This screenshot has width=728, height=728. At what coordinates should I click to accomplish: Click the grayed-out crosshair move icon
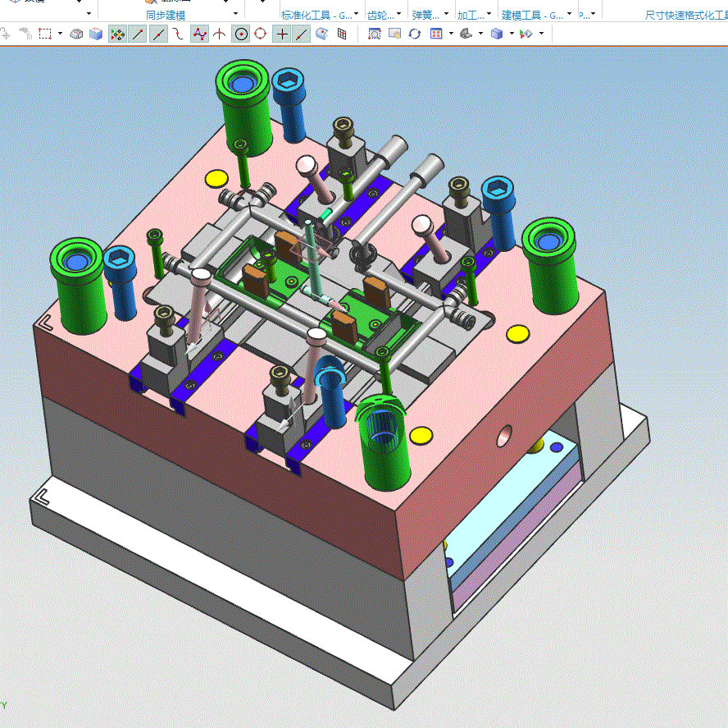click(6, 34)
